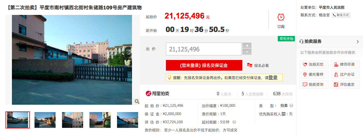
Task: Decrease the bid with the minus button
Action: point(247,52)
